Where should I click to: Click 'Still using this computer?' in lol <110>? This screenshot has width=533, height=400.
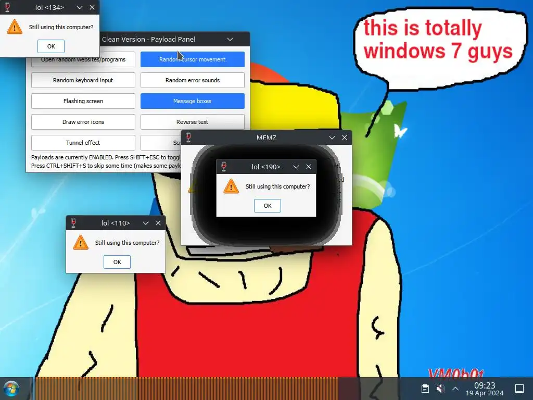(x=127, y=243)
